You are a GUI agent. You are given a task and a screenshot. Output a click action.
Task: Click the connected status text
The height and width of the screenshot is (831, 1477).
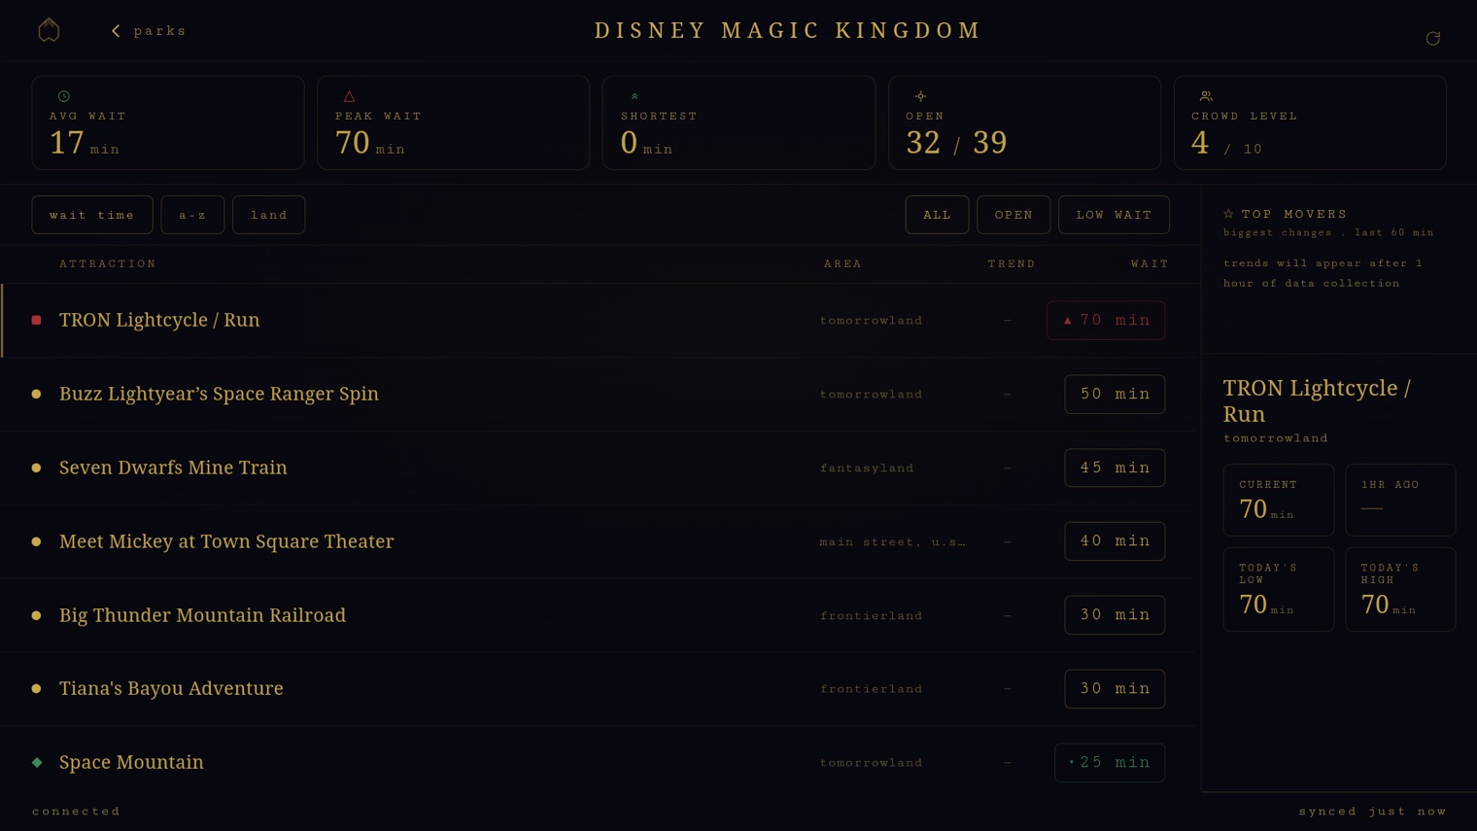click(77, 811)
